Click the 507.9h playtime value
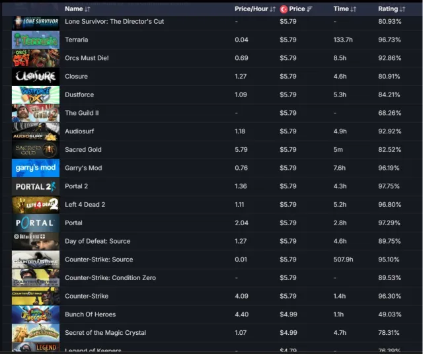This screenshot has height=354, width=423. (343, 260)
